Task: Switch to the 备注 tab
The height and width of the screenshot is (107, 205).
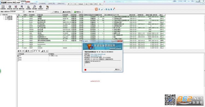Action: click(45, 51)
